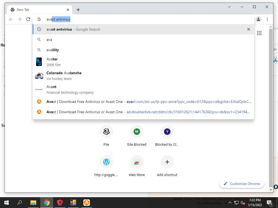
Task: Click the Avatar movie poster thumbnail
Action: 39,62
